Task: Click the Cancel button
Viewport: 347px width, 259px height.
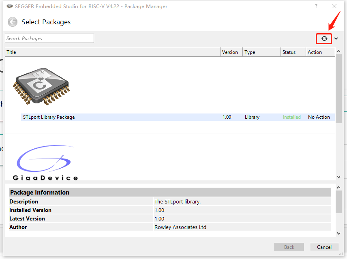Action: (x=324, y=247)
